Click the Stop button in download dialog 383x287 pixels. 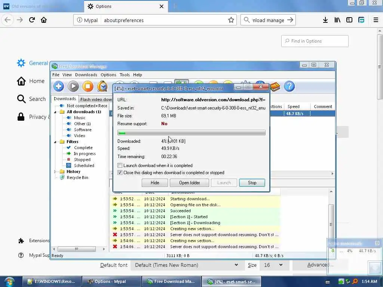pyautogui.click(x=252, y=183)
